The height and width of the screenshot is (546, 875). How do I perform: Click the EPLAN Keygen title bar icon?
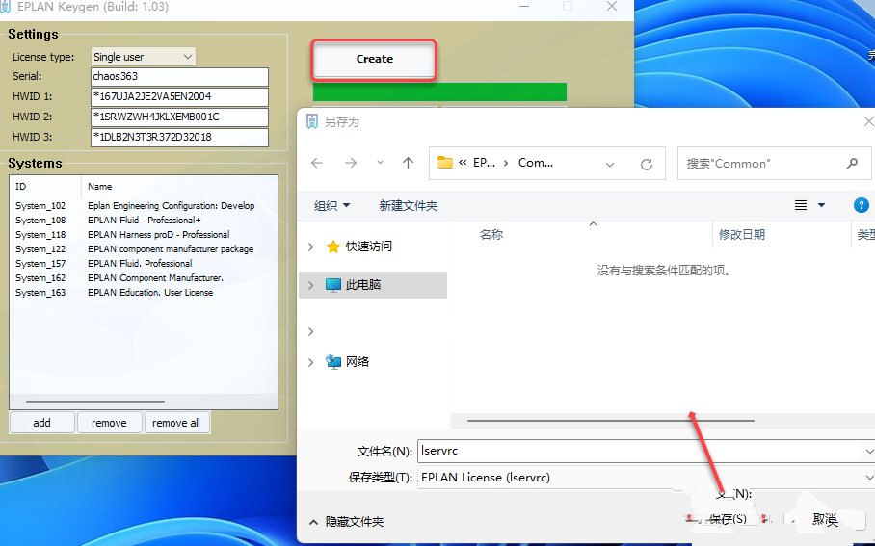pyautogui.click(x=5, y=7)
